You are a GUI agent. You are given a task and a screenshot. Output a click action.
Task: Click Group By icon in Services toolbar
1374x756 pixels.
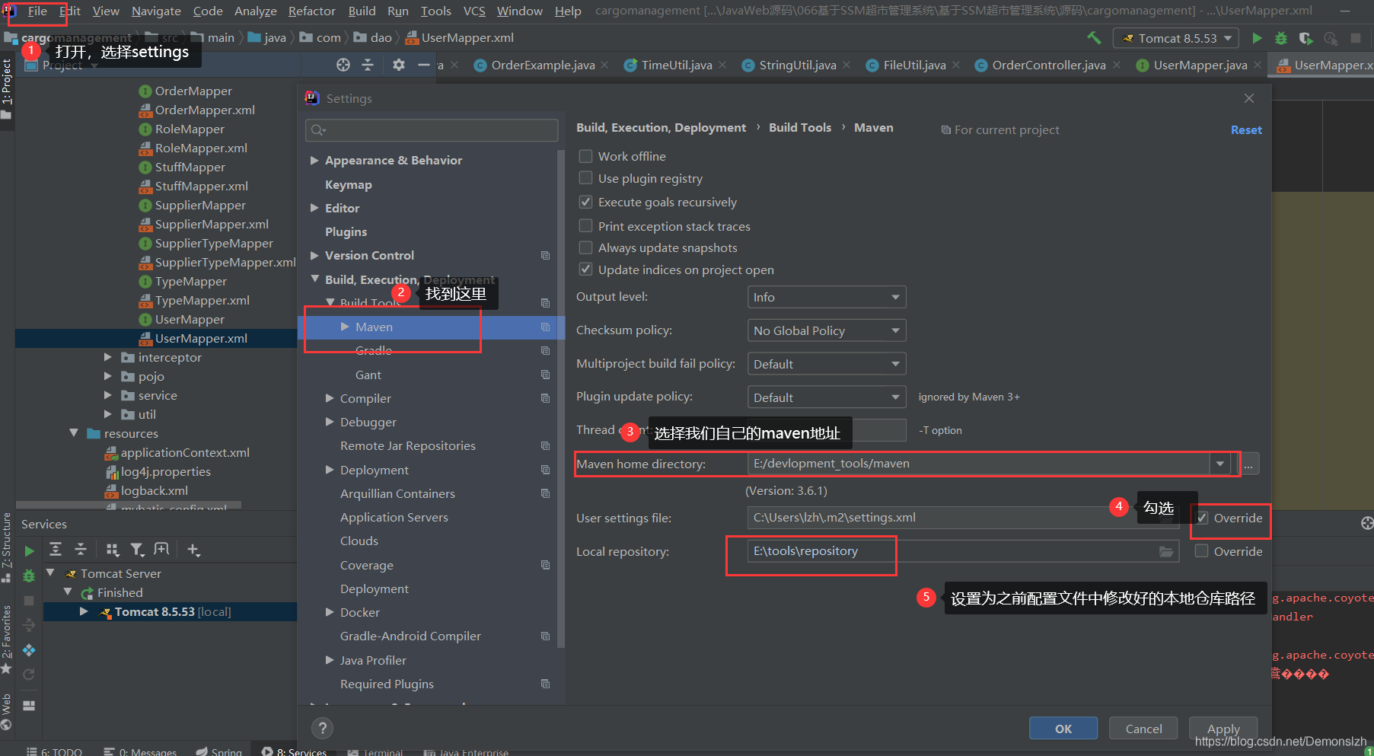(113, 550)
